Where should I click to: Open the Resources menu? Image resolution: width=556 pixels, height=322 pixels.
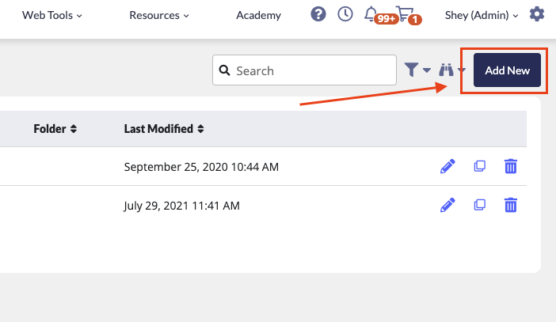(x=159, y=15)
